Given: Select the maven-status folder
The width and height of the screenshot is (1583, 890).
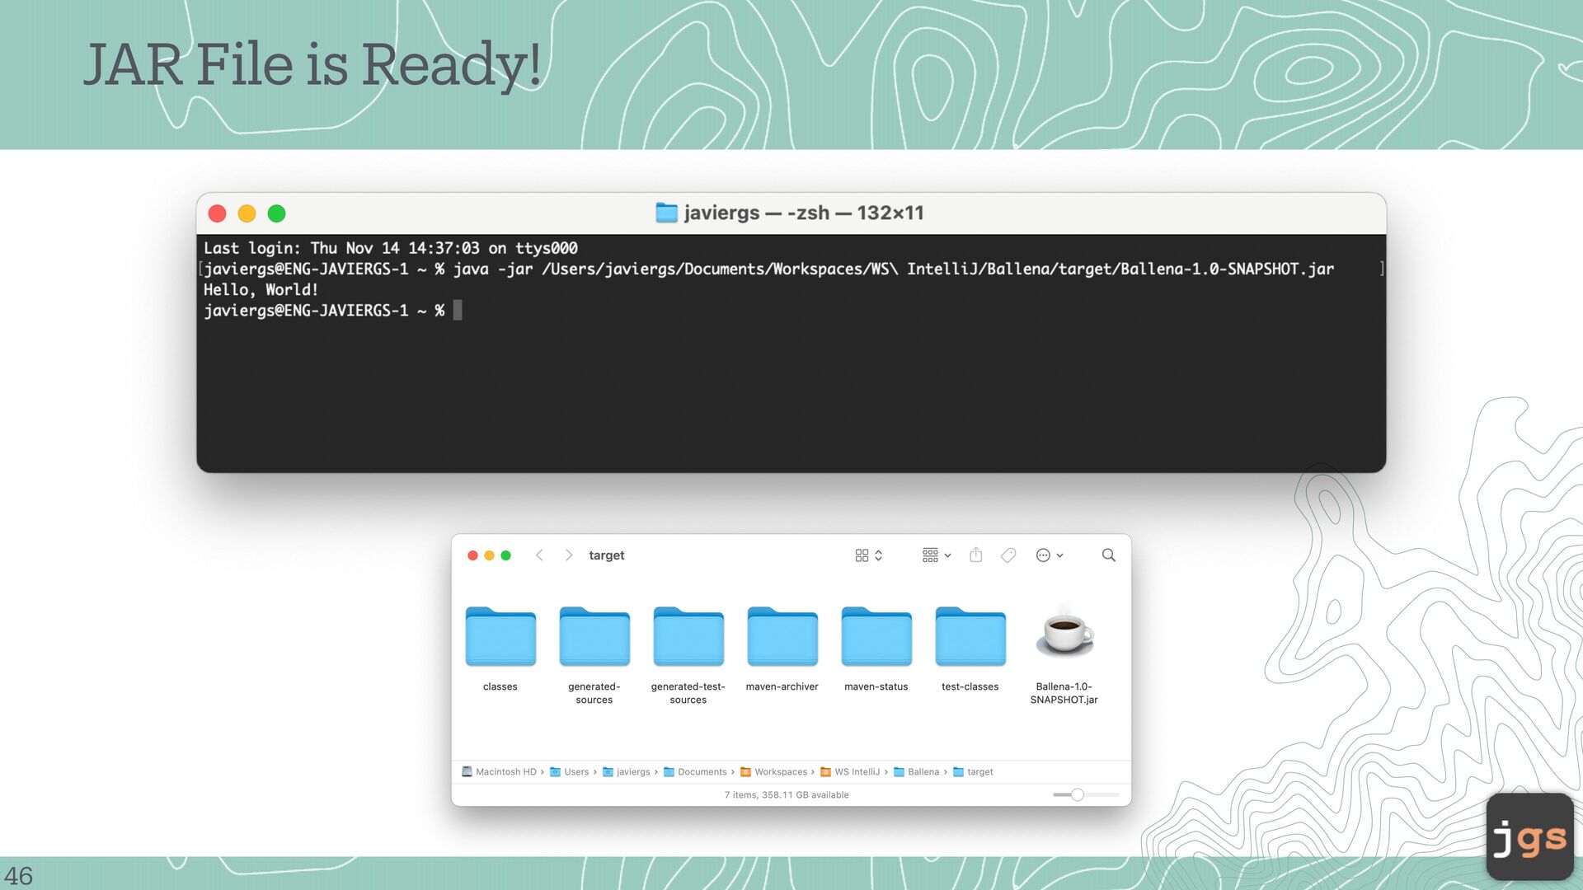Looking at the screenshot, I should [876, 635].
